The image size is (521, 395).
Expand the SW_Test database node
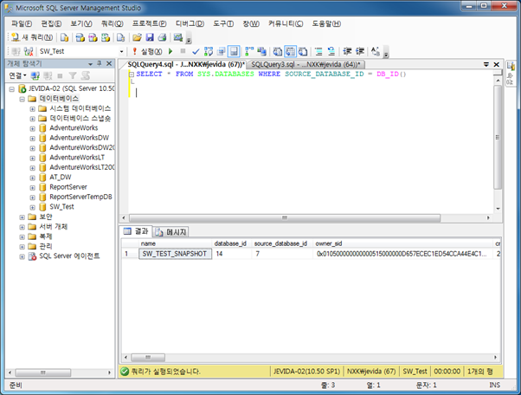point(32,207)
